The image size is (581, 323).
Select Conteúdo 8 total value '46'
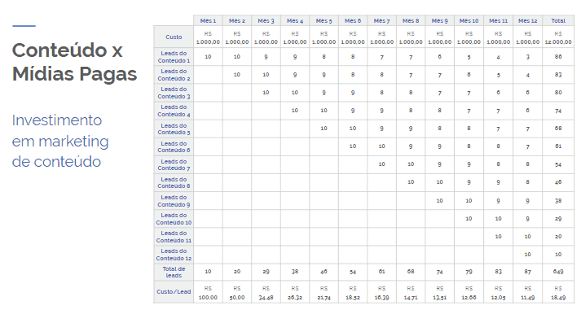pyautogui.click(x=558, y=182)
